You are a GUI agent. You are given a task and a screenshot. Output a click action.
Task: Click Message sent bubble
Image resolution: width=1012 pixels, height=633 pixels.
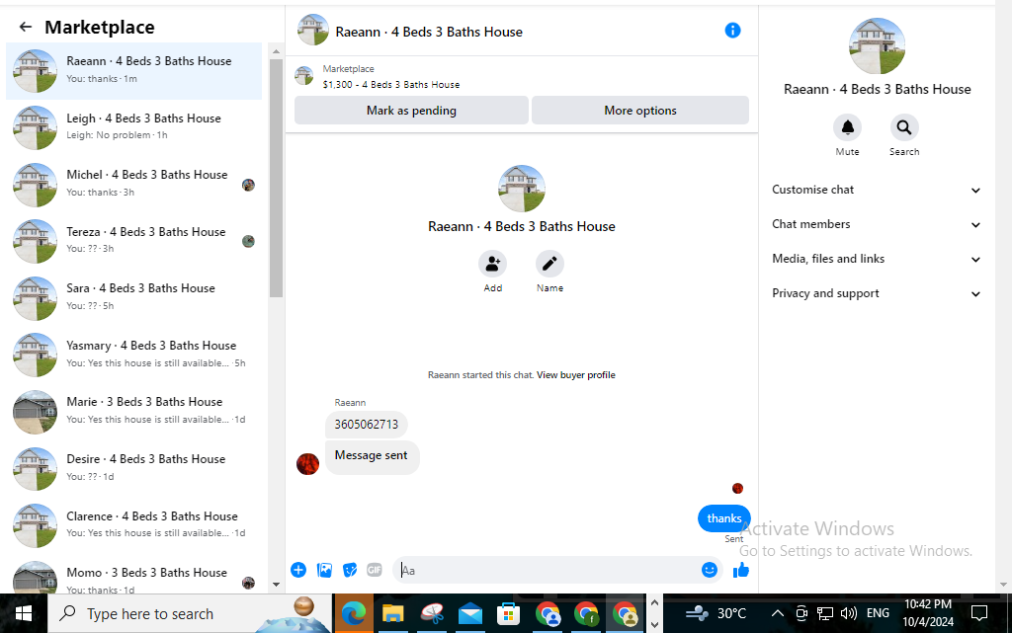click(x=372, y=455)
